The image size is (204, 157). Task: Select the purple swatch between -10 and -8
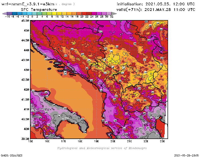click(9, 13)
